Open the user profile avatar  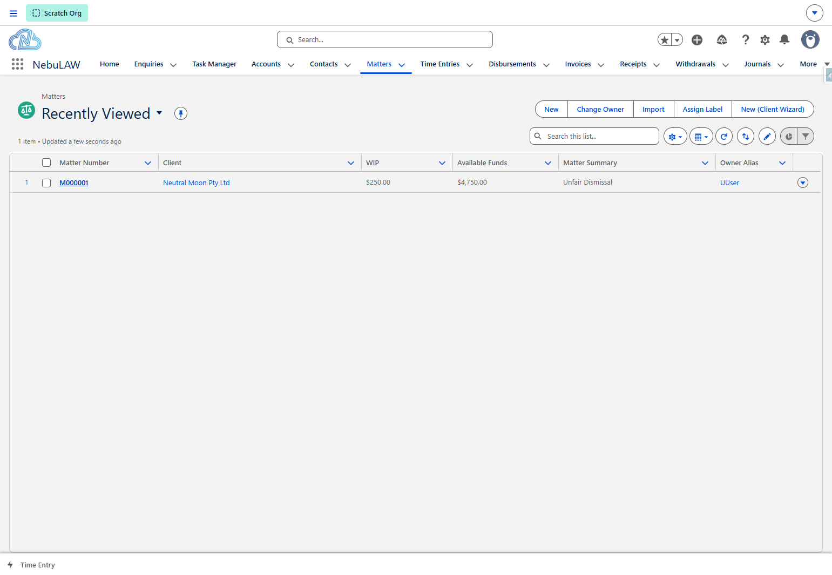coord(810,39)
